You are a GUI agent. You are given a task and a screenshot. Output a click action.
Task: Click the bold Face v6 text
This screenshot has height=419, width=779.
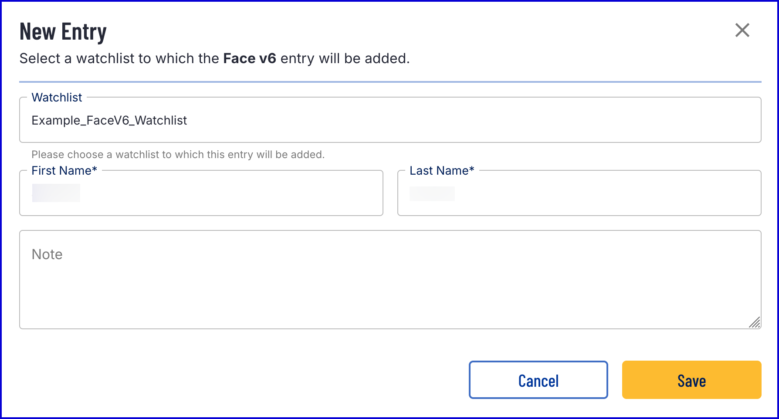(x=250, y=58)
